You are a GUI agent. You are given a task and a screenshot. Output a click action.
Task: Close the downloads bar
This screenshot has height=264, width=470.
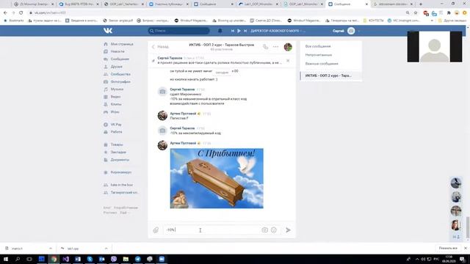pos(466,248)
